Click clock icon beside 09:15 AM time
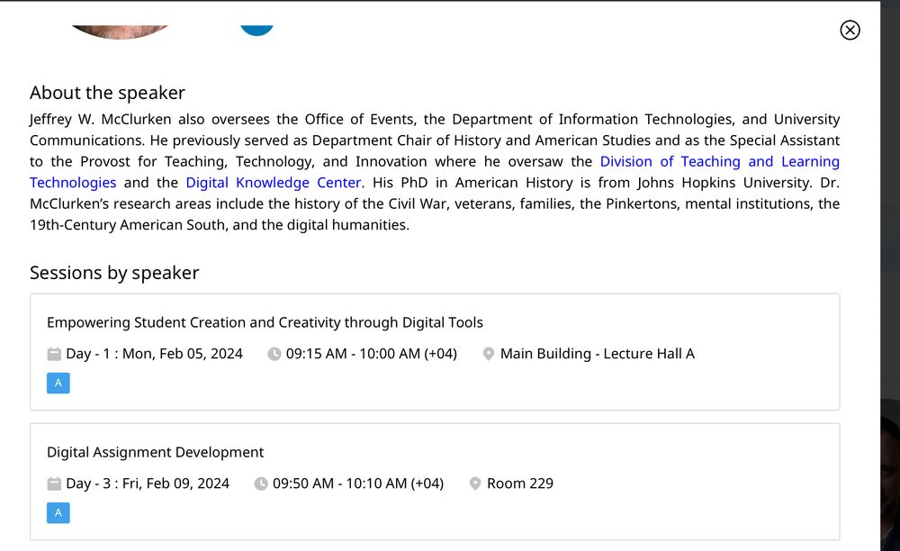Screen dimensions: 900x551 click(274, 354)
